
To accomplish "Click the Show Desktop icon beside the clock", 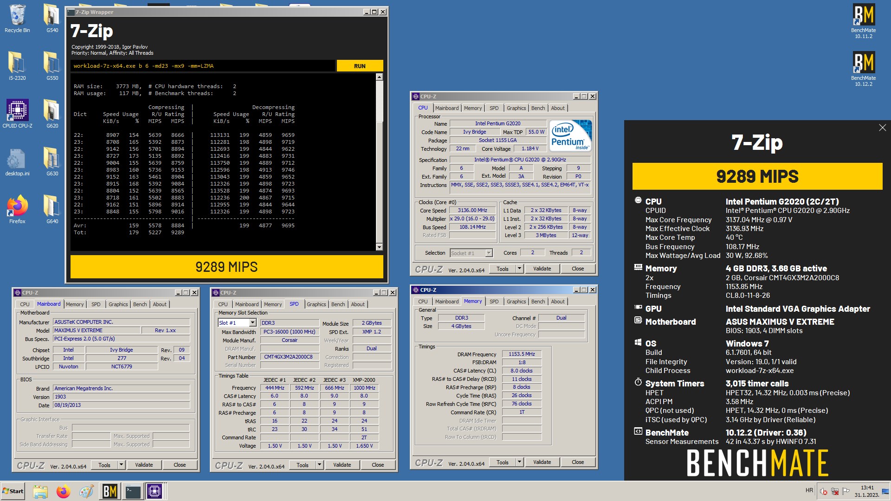I will (885, 491).
